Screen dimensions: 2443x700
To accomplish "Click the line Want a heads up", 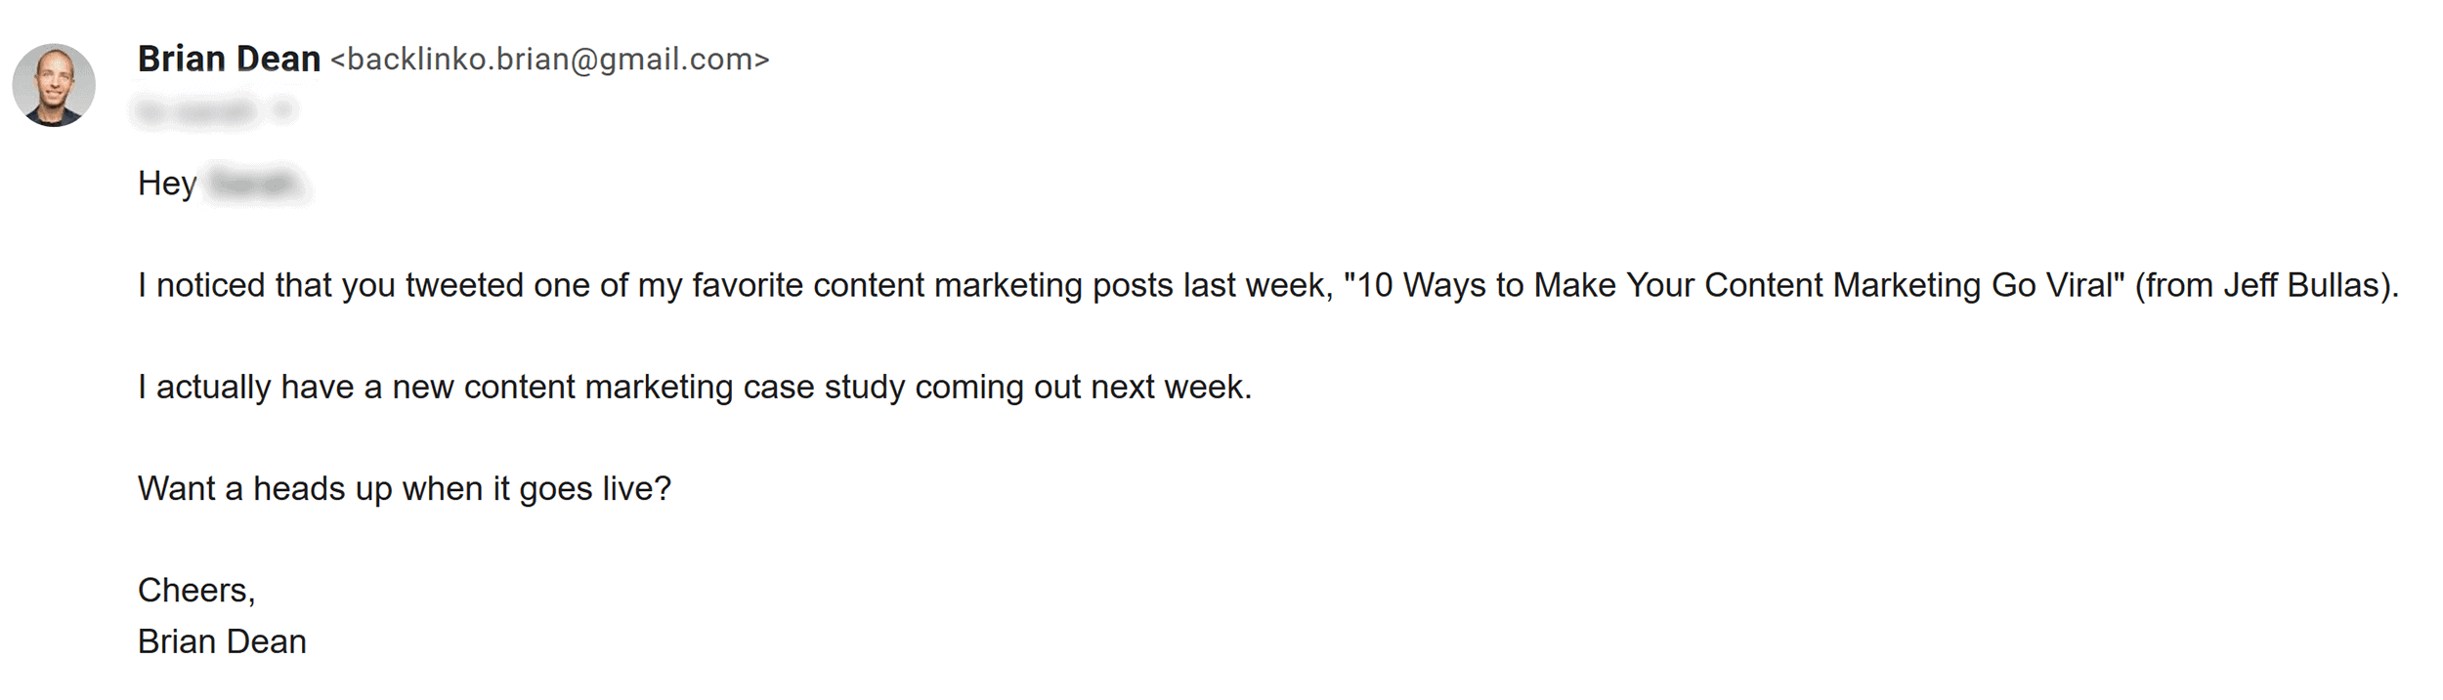I will pos(405,488).
